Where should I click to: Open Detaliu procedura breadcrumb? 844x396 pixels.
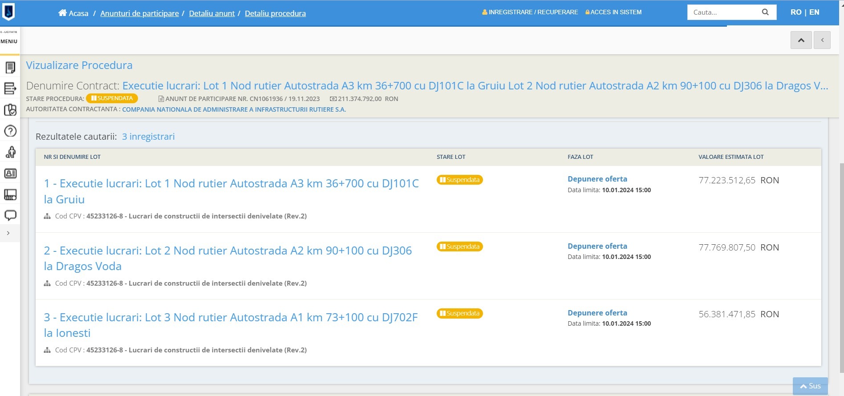[x=275, y=13]
